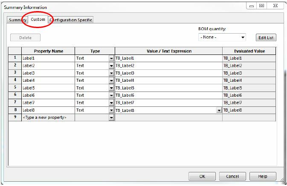
Task: Select row header number 9
Action: [x=15, y=117]
